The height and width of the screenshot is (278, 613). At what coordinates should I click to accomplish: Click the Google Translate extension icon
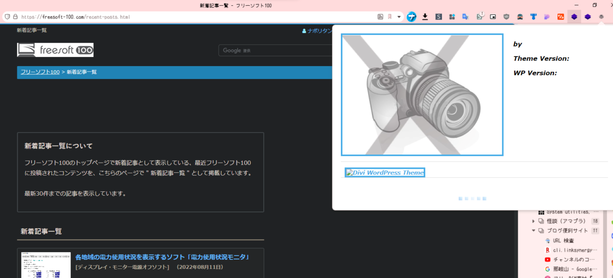465,17
